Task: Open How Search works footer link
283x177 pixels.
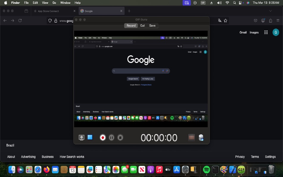Action: pyautogui.click(x=72, y=157)
